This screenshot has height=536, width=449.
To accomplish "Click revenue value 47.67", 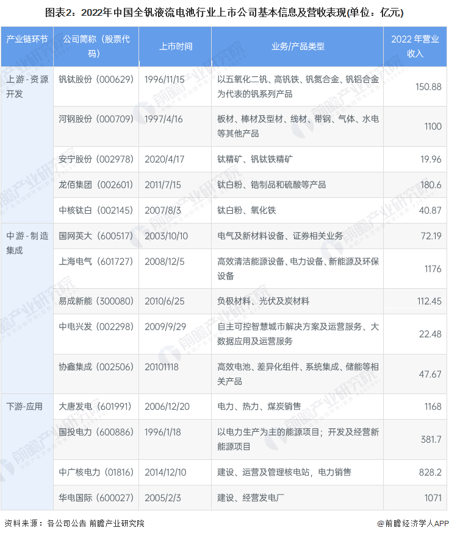I will coord(430,375).
